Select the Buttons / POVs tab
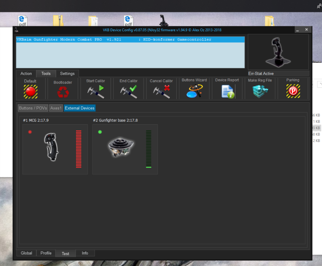 [x=33, y=108]
